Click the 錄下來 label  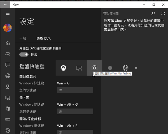click(24, 98)
